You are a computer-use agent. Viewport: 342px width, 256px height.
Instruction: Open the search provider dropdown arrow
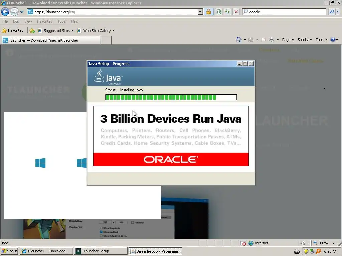(x=337, y=12)
